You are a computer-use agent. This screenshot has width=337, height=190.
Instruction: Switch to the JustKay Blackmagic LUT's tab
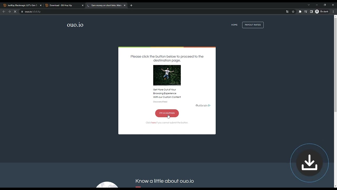[22, 5]
